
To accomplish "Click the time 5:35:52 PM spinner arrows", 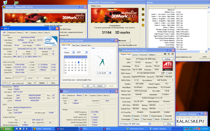I will point(110,73).
